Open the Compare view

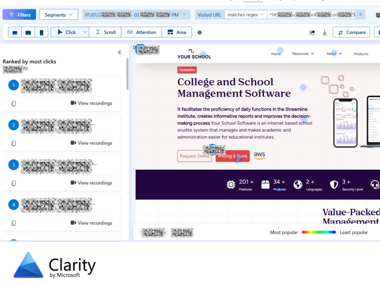[x=351, y=32]
